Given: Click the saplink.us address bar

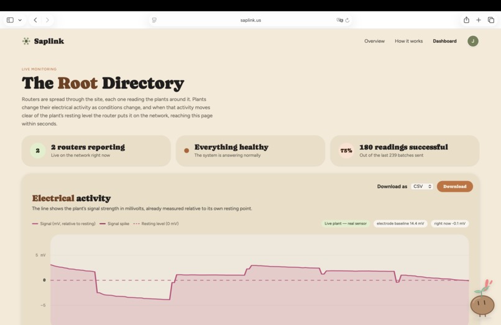Looking at the screenshot, I should click(251, 20).
